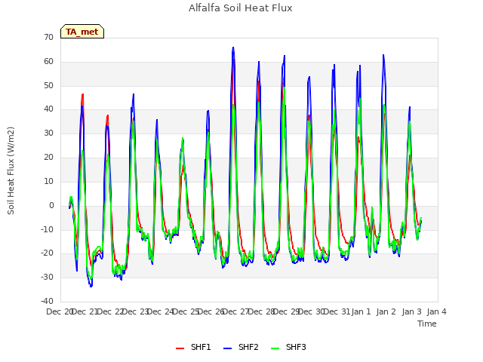Click the Jan 2 x-axis date label
This screenshot has height=362, width=483.
pyautogui.click(x=386, y=311)
